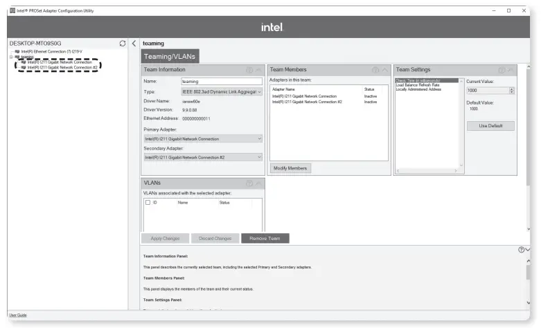Screen dimensions: 541x328
Task: Click the Apply Changes button
Action: pos(166,239)
